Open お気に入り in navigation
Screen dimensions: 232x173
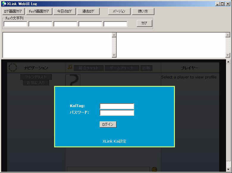(x=36, y=83)
